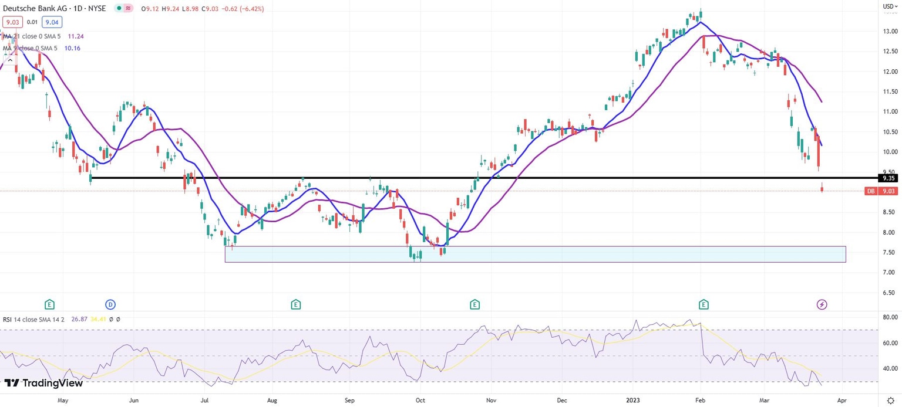Open the Deutsche Bank AG symbol title
902x407 pixels.
pos(54,9)
